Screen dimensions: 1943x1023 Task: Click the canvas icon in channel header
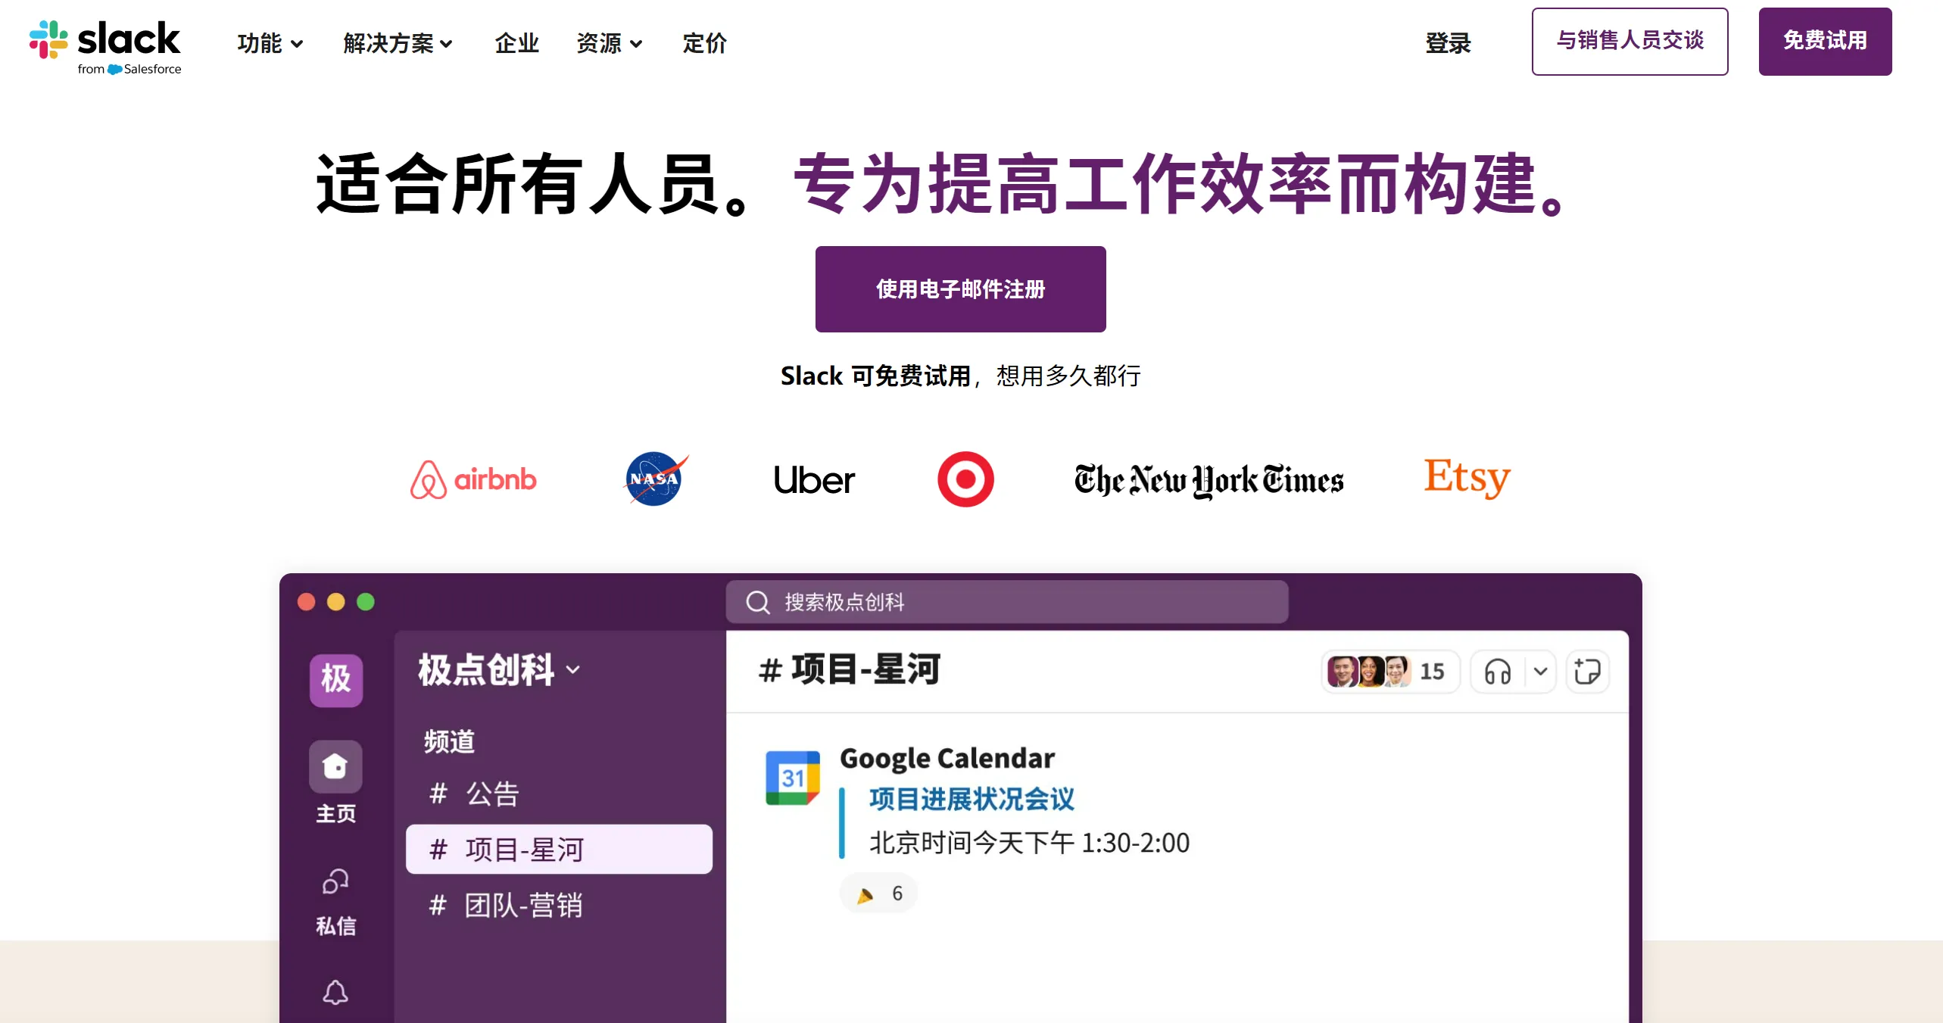pos(1587,672)
